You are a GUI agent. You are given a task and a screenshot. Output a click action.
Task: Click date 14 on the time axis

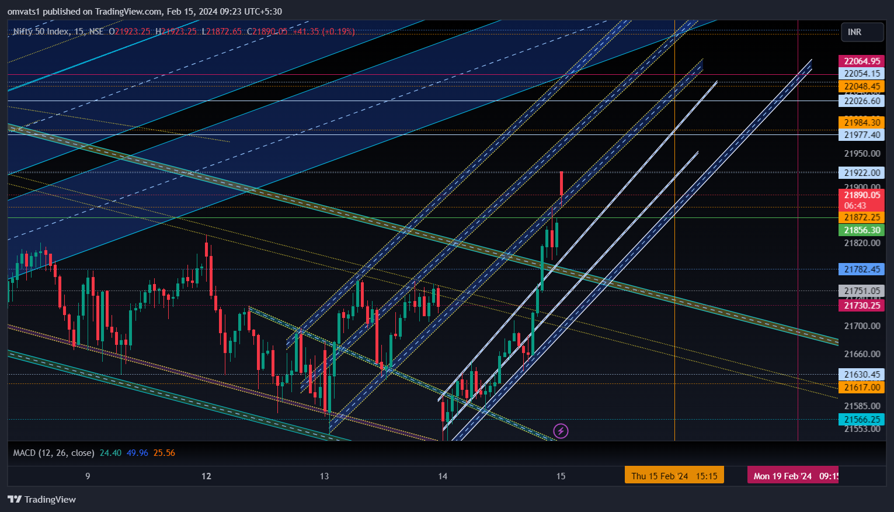pyautogui.click(x=443, y=476)
